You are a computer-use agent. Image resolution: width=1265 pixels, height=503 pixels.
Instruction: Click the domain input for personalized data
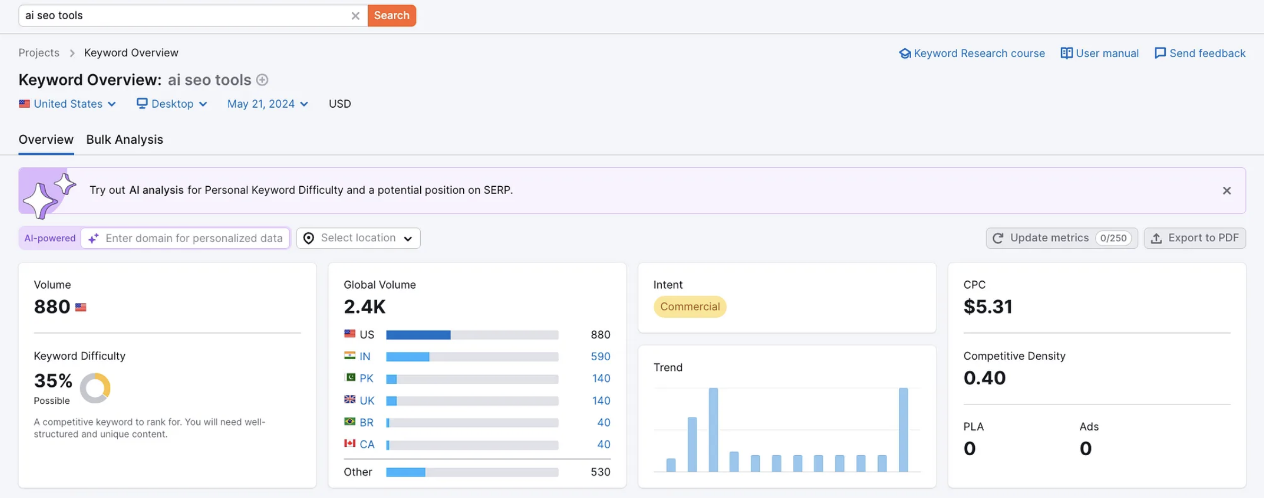click(x=194, y=238)
